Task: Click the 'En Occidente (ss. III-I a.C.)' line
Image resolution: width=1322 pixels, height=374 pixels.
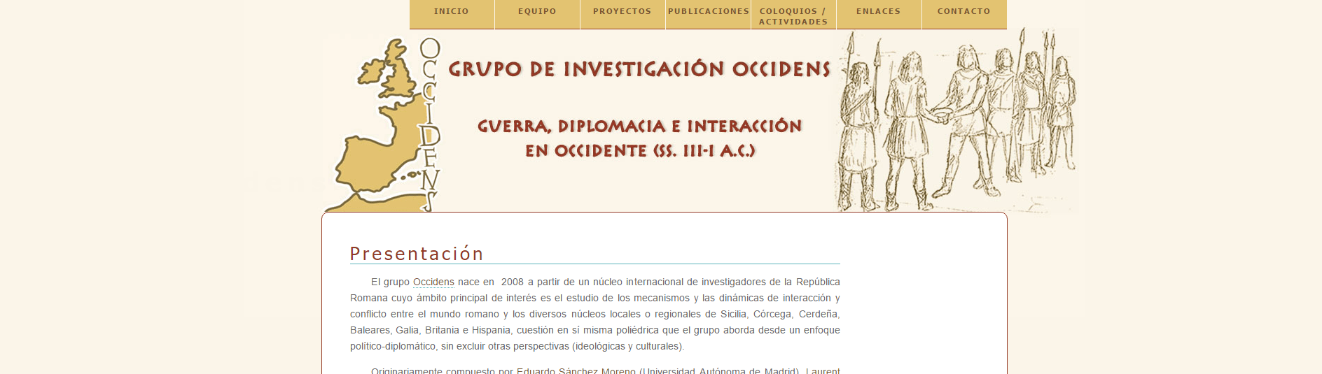Action: pos(640,151)
